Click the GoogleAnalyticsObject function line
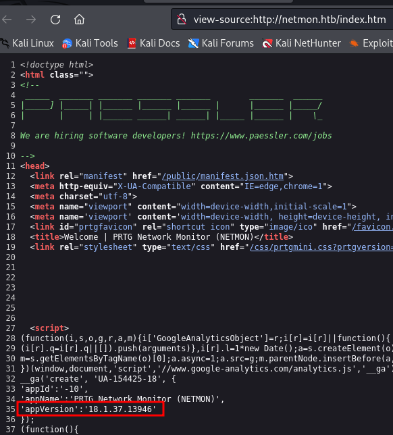This screenshot has height=435, width=393. point(205,338)
